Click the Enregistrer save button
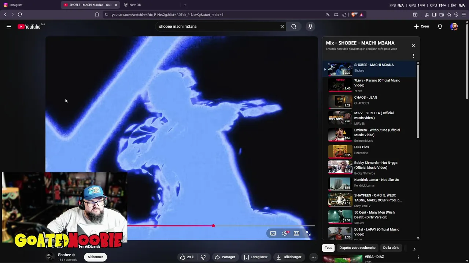The width and height of the screenshot is (469, 263). [x=255, y=257]
